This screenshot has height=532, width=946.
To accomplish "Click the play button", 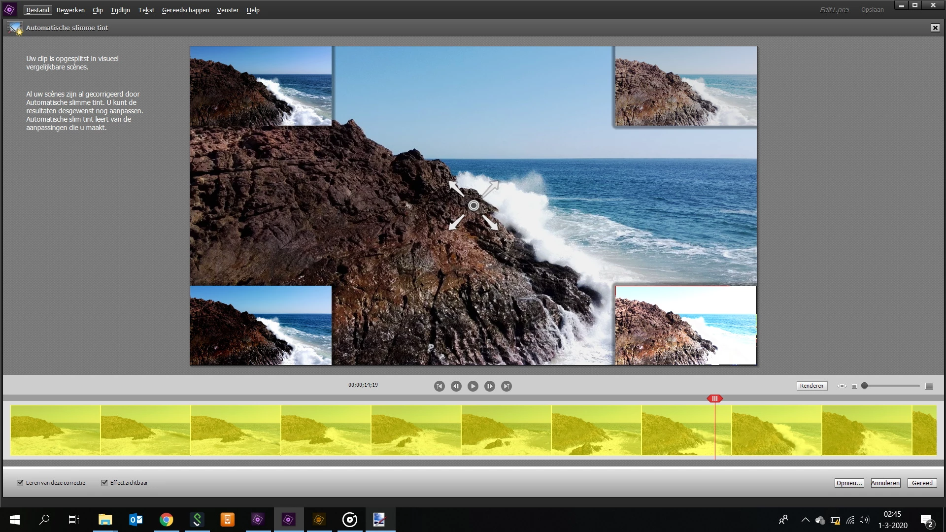I will coord(473,386).
